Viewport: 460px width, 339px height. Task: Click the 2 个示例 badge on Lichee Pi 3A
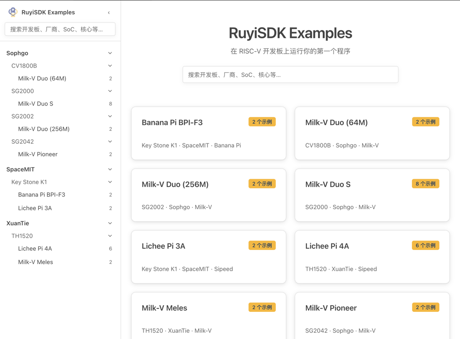pyautogui.click(x=262, y=246)
